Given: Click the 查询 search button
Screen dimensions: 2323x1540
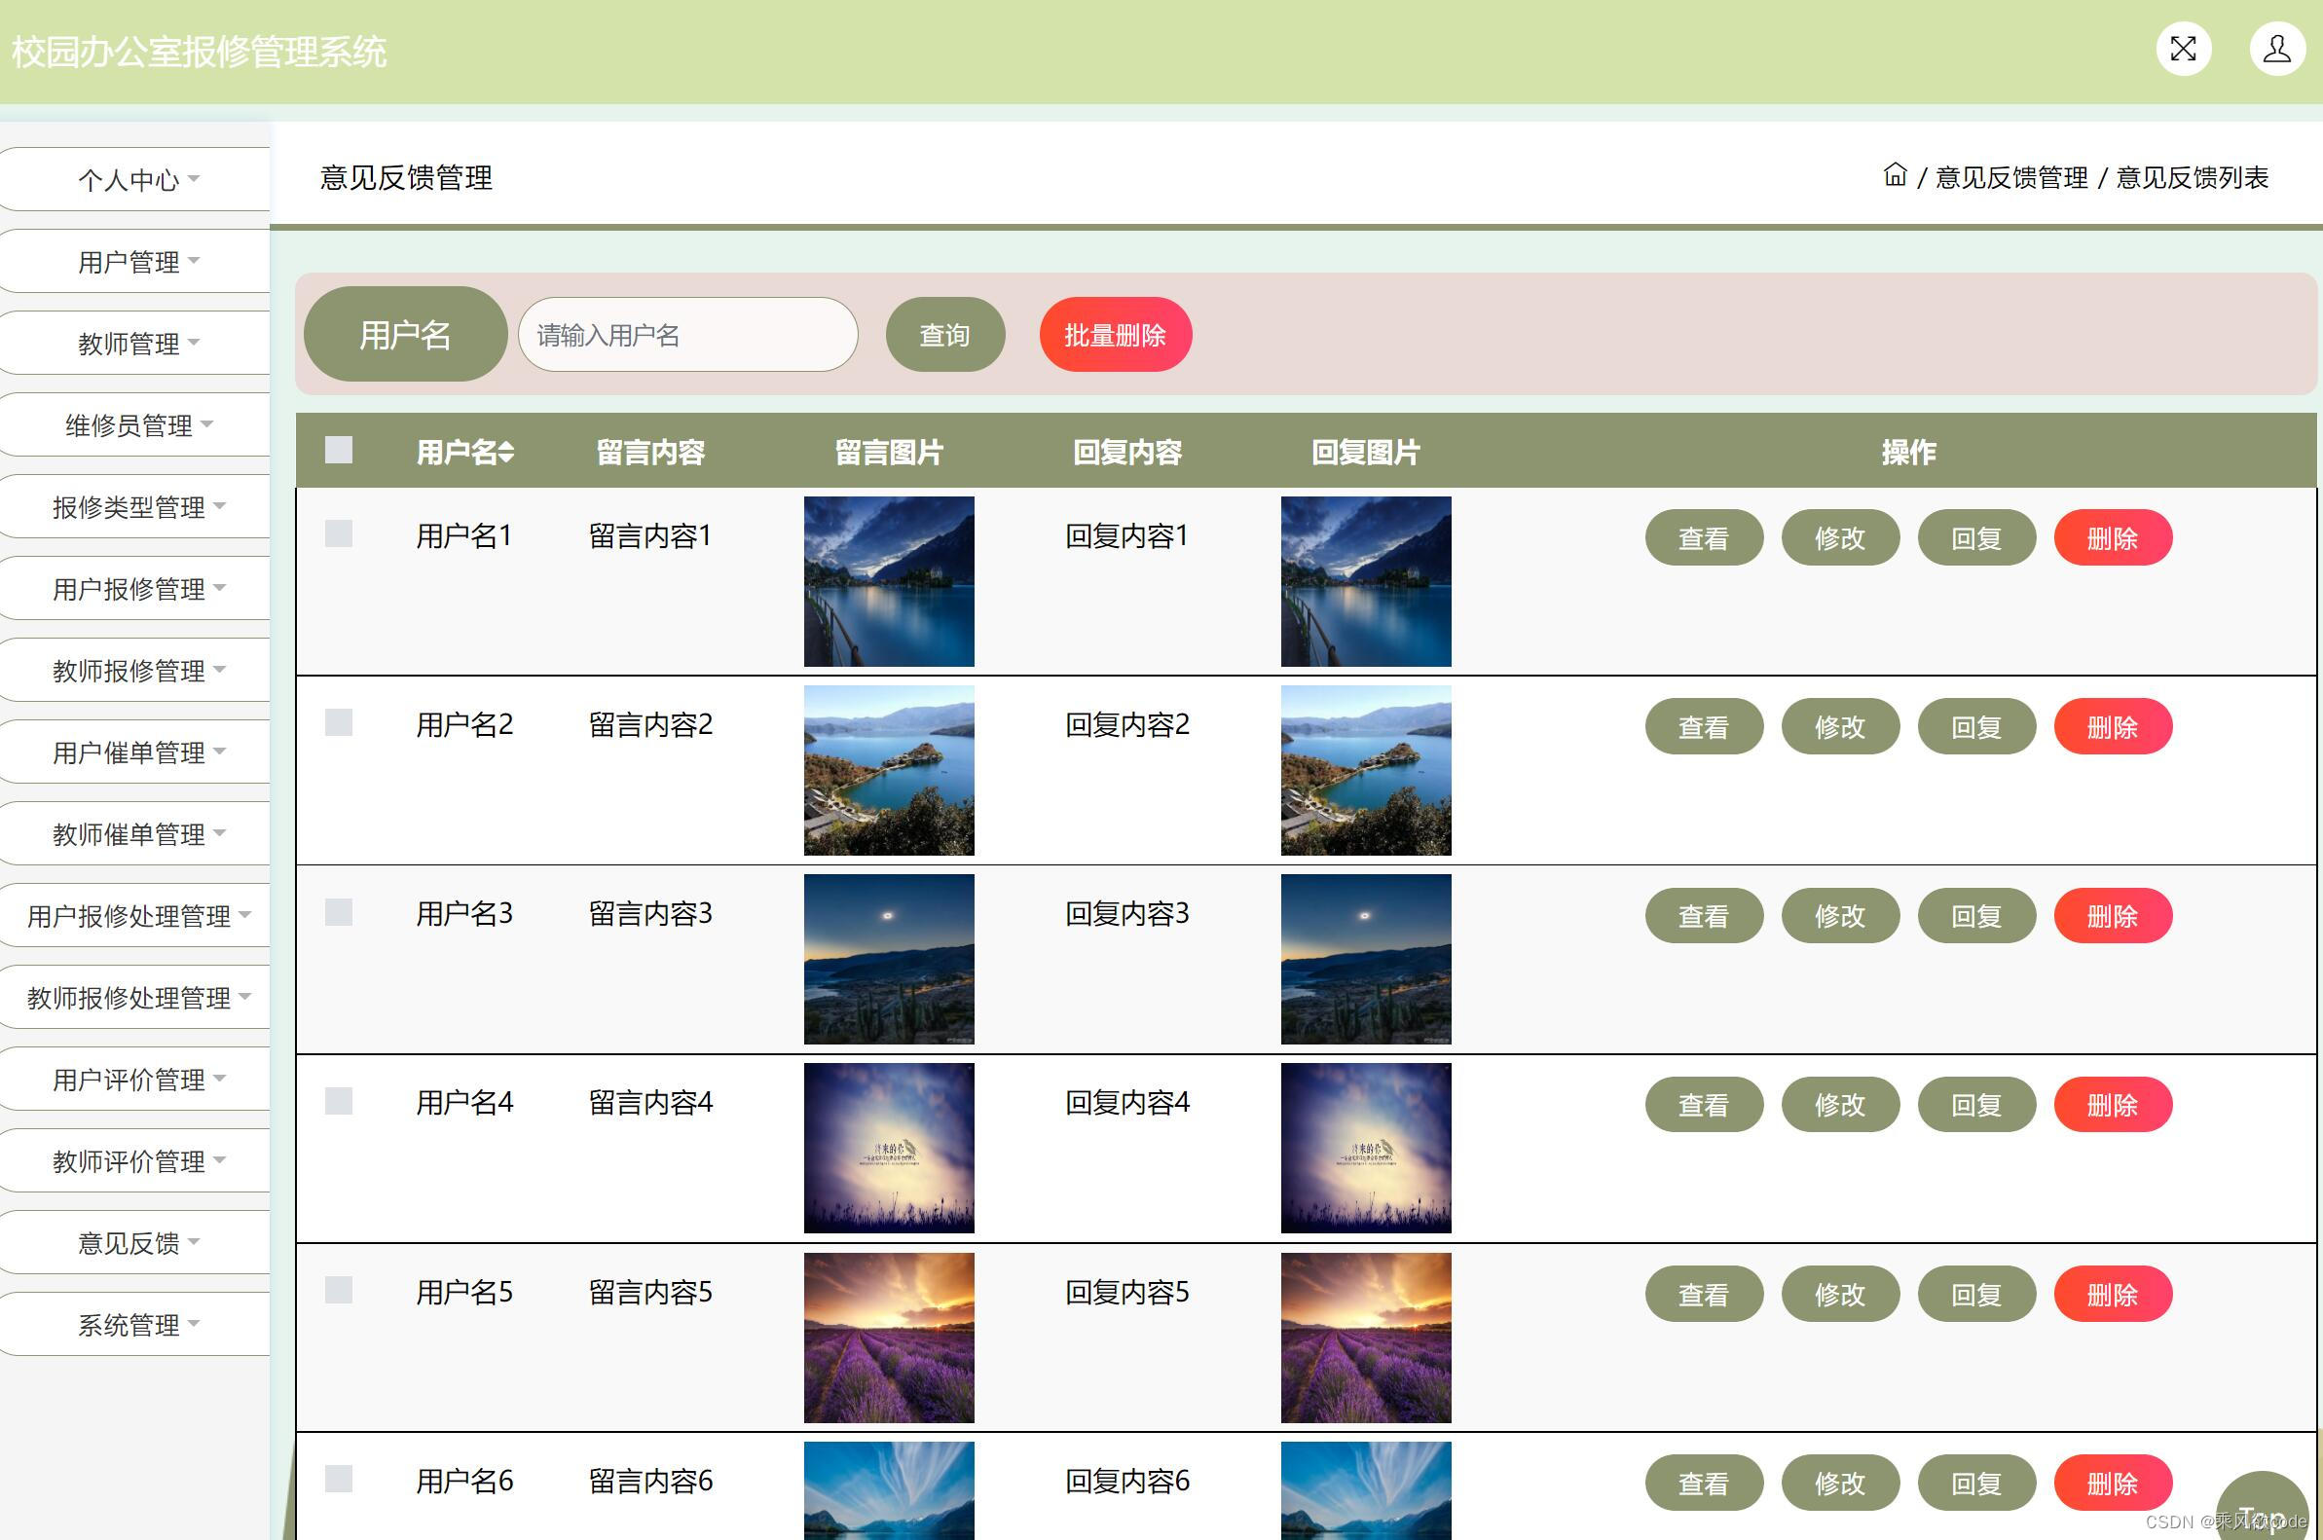Looking at the screenshot, I should [943, 334].
